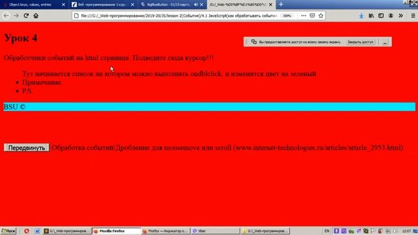This screenshot has height=235, width=418.
Task: Go back with the browser back arrow
Action: coord(6,16)
